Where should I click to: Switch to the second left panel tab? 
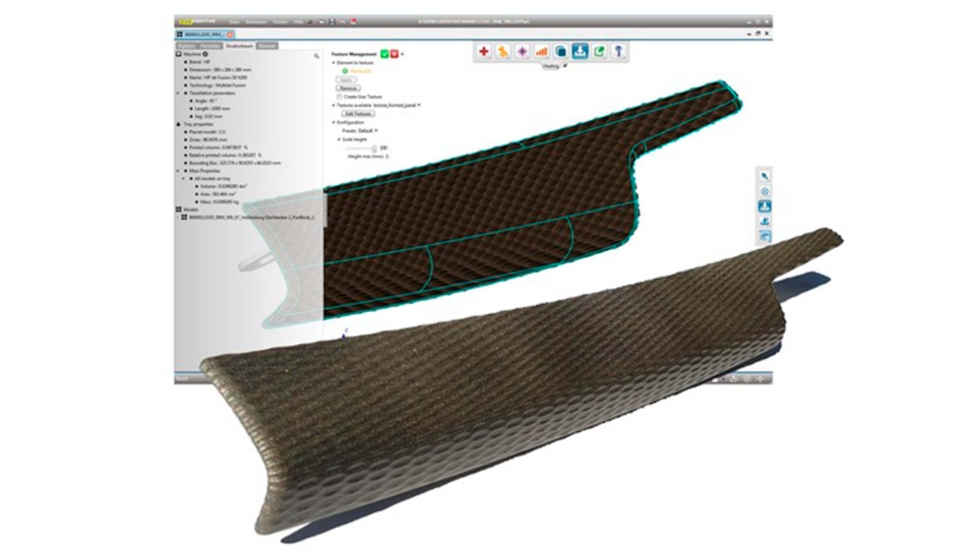[x=210, y=45]
